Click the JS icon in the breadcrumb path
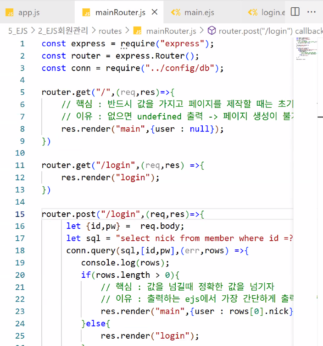Image resolution: width=323 pixels, height=346 pixels. click(x=137, y=31)
